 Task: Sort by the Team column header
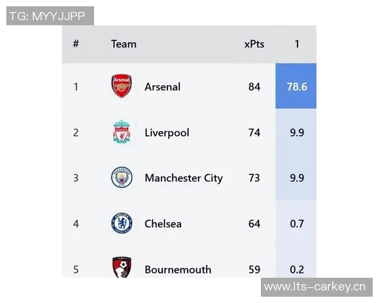[124, 44]
